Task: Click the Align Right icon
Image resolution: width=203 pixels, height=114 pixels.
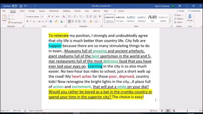Action: 76,21
